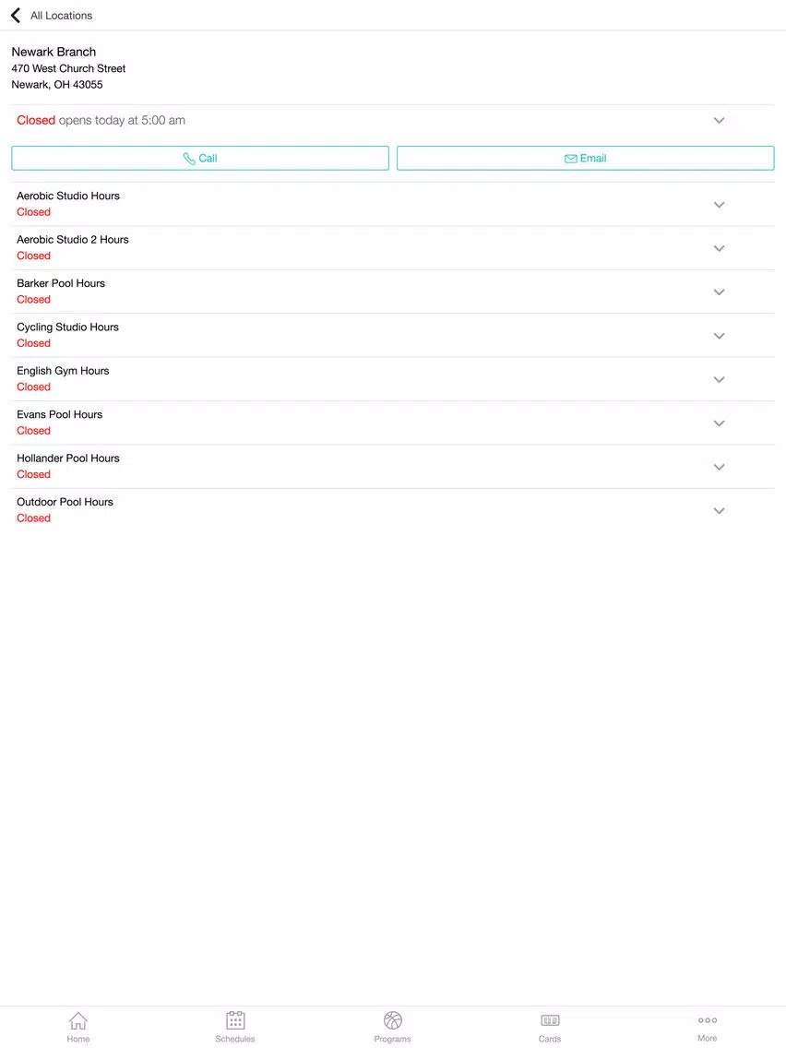Tap the 'Newark Branch' title
The width and height of the screenshot is (786, 1048).
(54, 52)
